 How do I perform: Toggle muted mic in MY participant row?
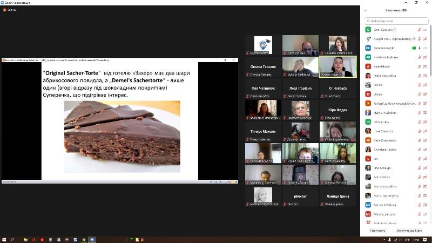click(x=420, y=205)
